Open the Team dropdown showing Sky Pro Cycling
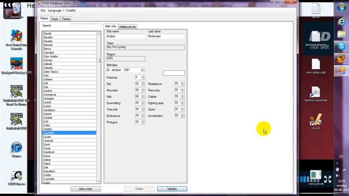 [x=146, y=47]
